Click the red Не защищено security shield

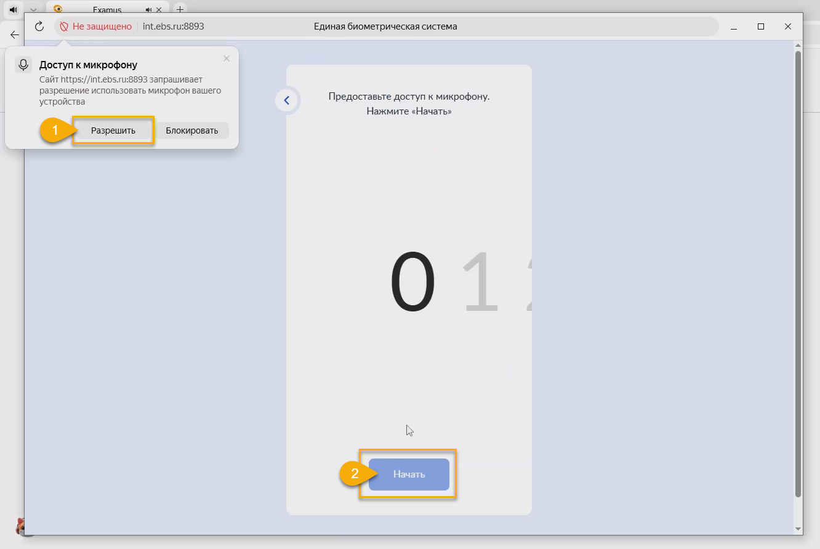(64, 26)
